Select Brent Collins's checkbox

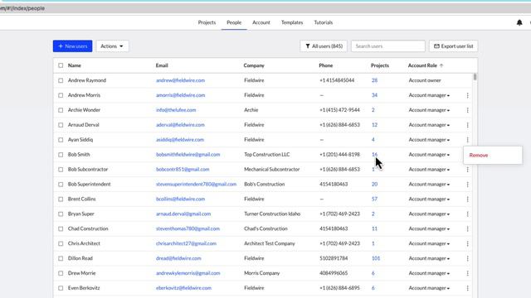(x=61, y=199)
